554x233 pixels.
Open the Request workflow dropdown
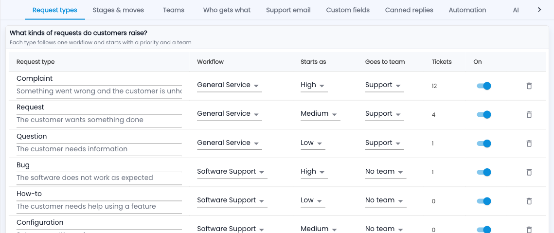pyautogui.click(x=229, y=114)
